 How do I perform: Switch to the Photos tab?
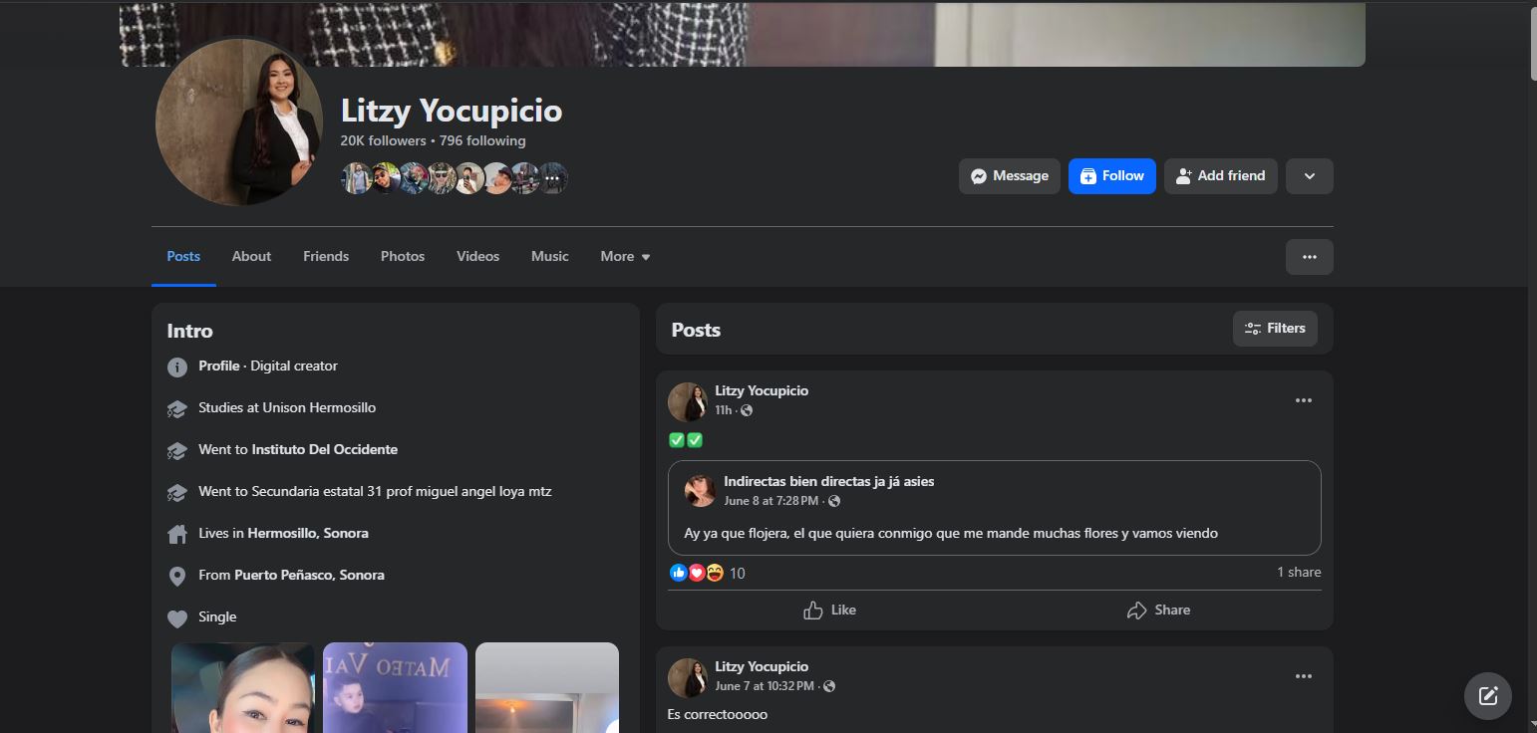click(x=403, y=257)
